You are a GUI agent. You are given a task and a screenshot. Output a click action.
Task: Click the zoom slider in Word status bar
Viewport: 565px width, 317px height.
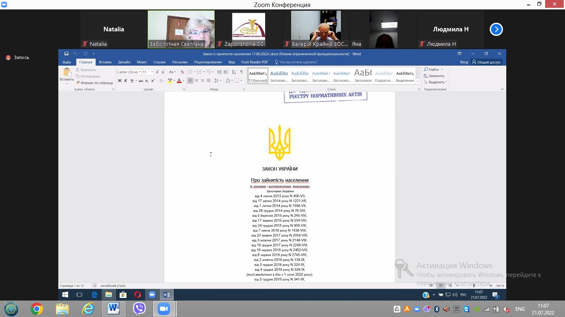pyautogui.click(x=474, y=286)
